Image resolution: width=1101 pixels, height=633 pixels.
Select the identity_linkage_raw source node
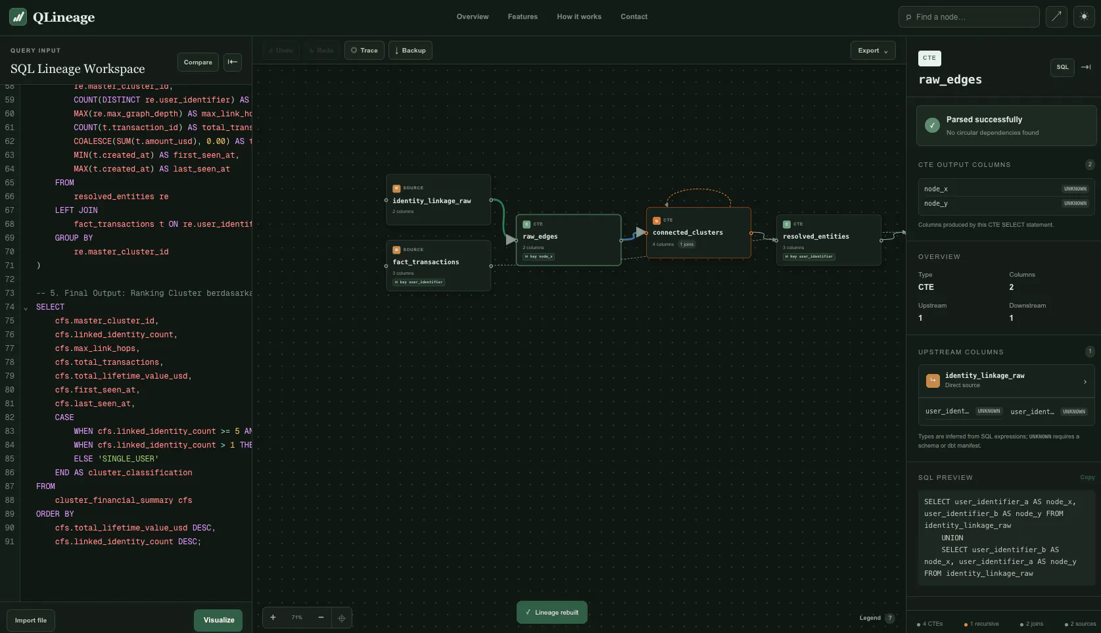[x=438, y=200]
